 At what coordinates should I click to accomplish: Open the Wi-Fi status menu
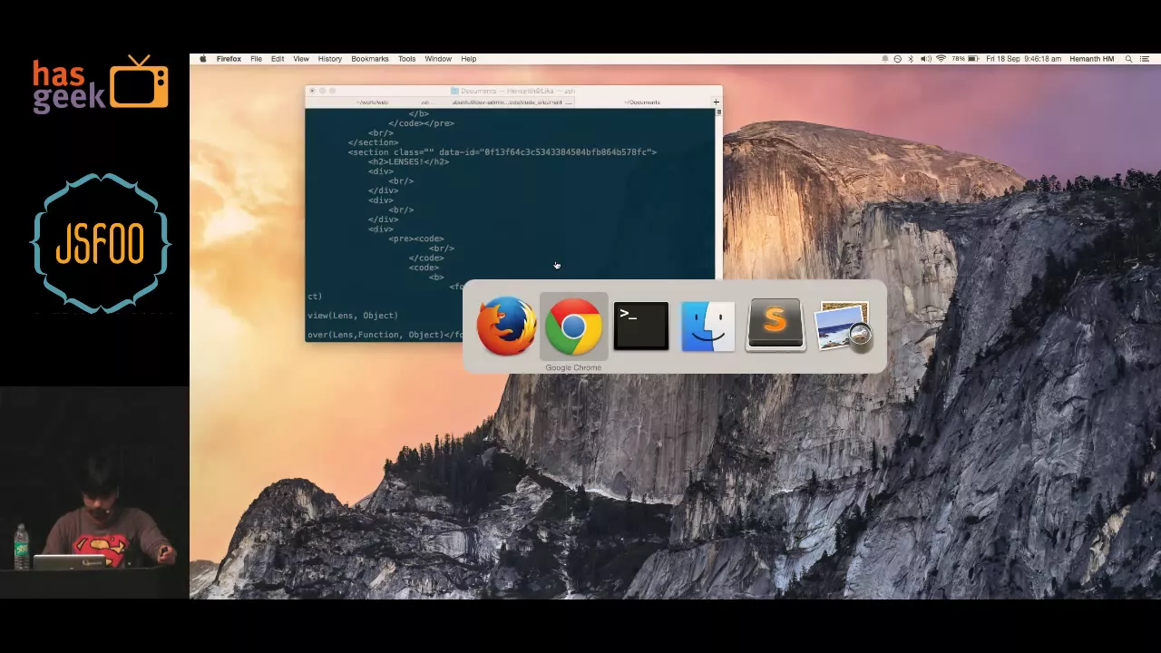[941, 59]
